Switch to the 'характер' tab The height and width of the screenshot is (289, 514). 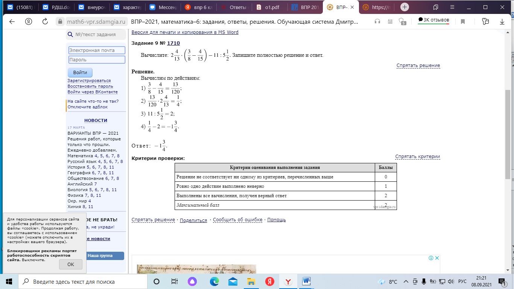pos(127,7)
